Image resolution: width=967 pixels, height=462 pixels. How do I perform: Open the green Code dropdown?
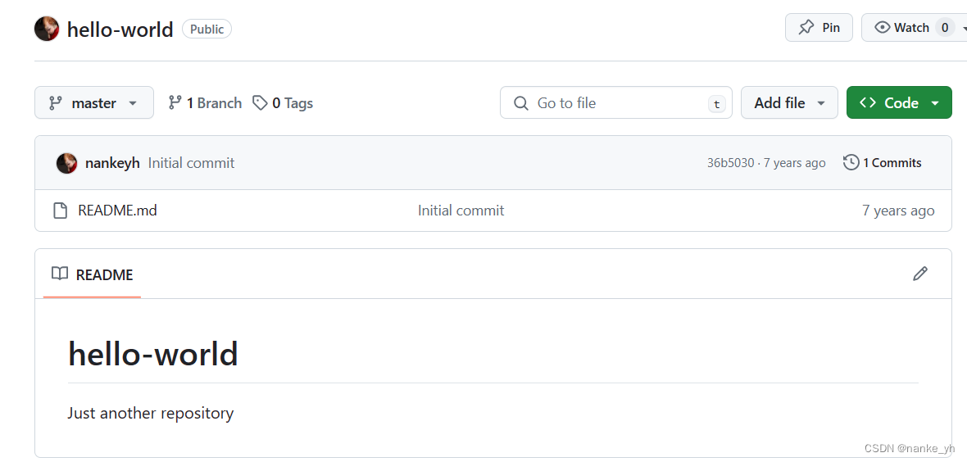[x=899, y=103]
